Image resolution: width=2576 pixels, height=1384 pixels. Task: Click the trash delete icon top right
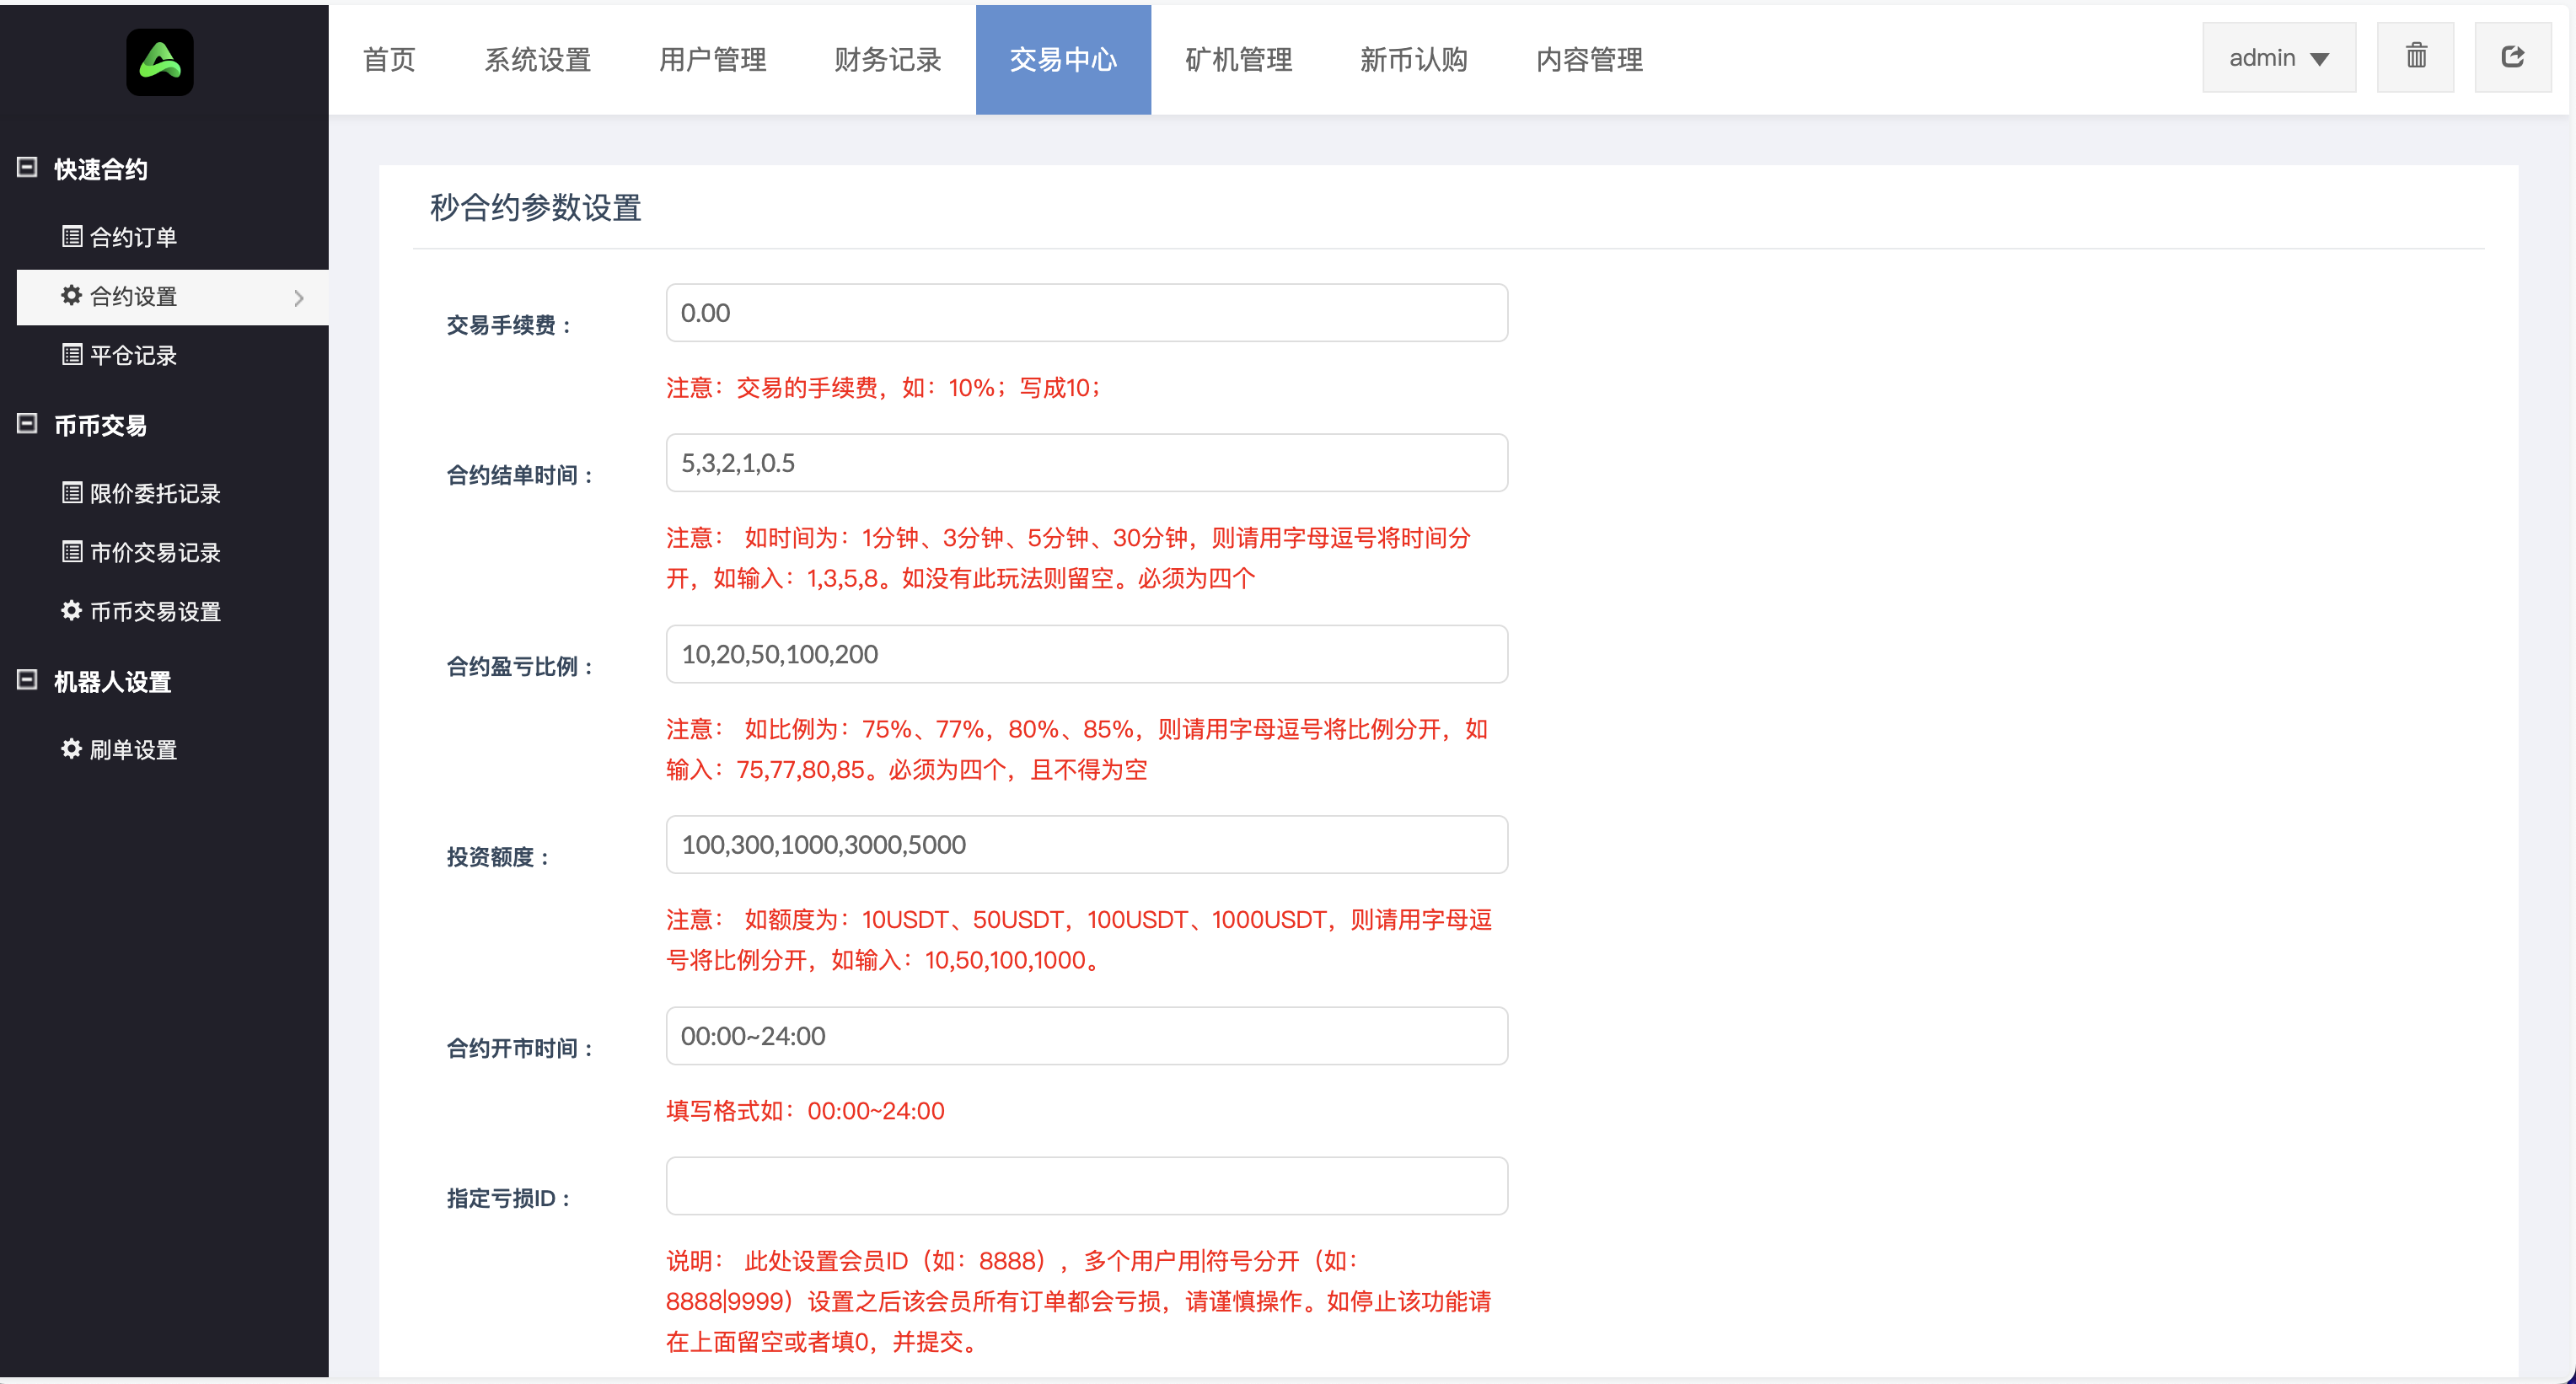click(2416, 57)
